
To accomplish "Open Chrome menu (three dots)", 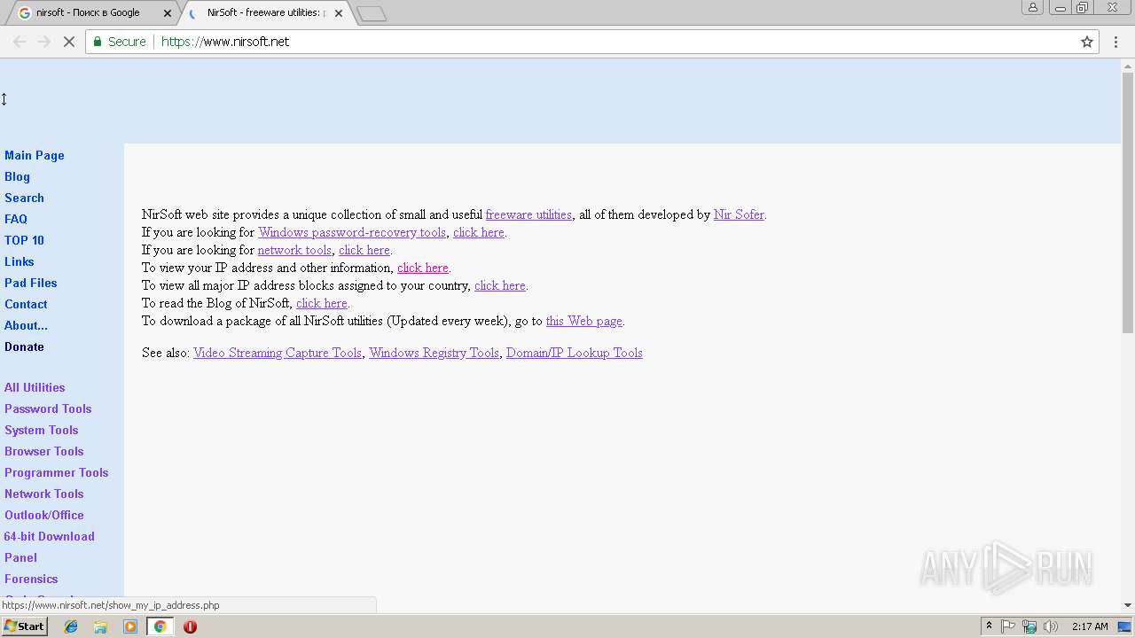I will [1115, 42].
